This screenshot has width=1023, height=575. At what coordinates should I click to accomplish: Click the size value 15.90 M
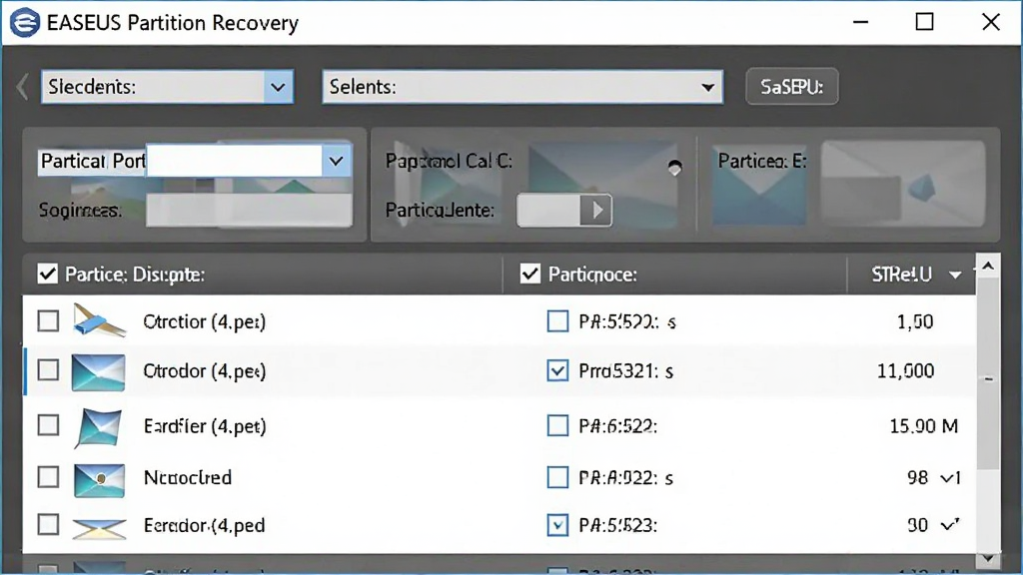click(x=924, y=426)
